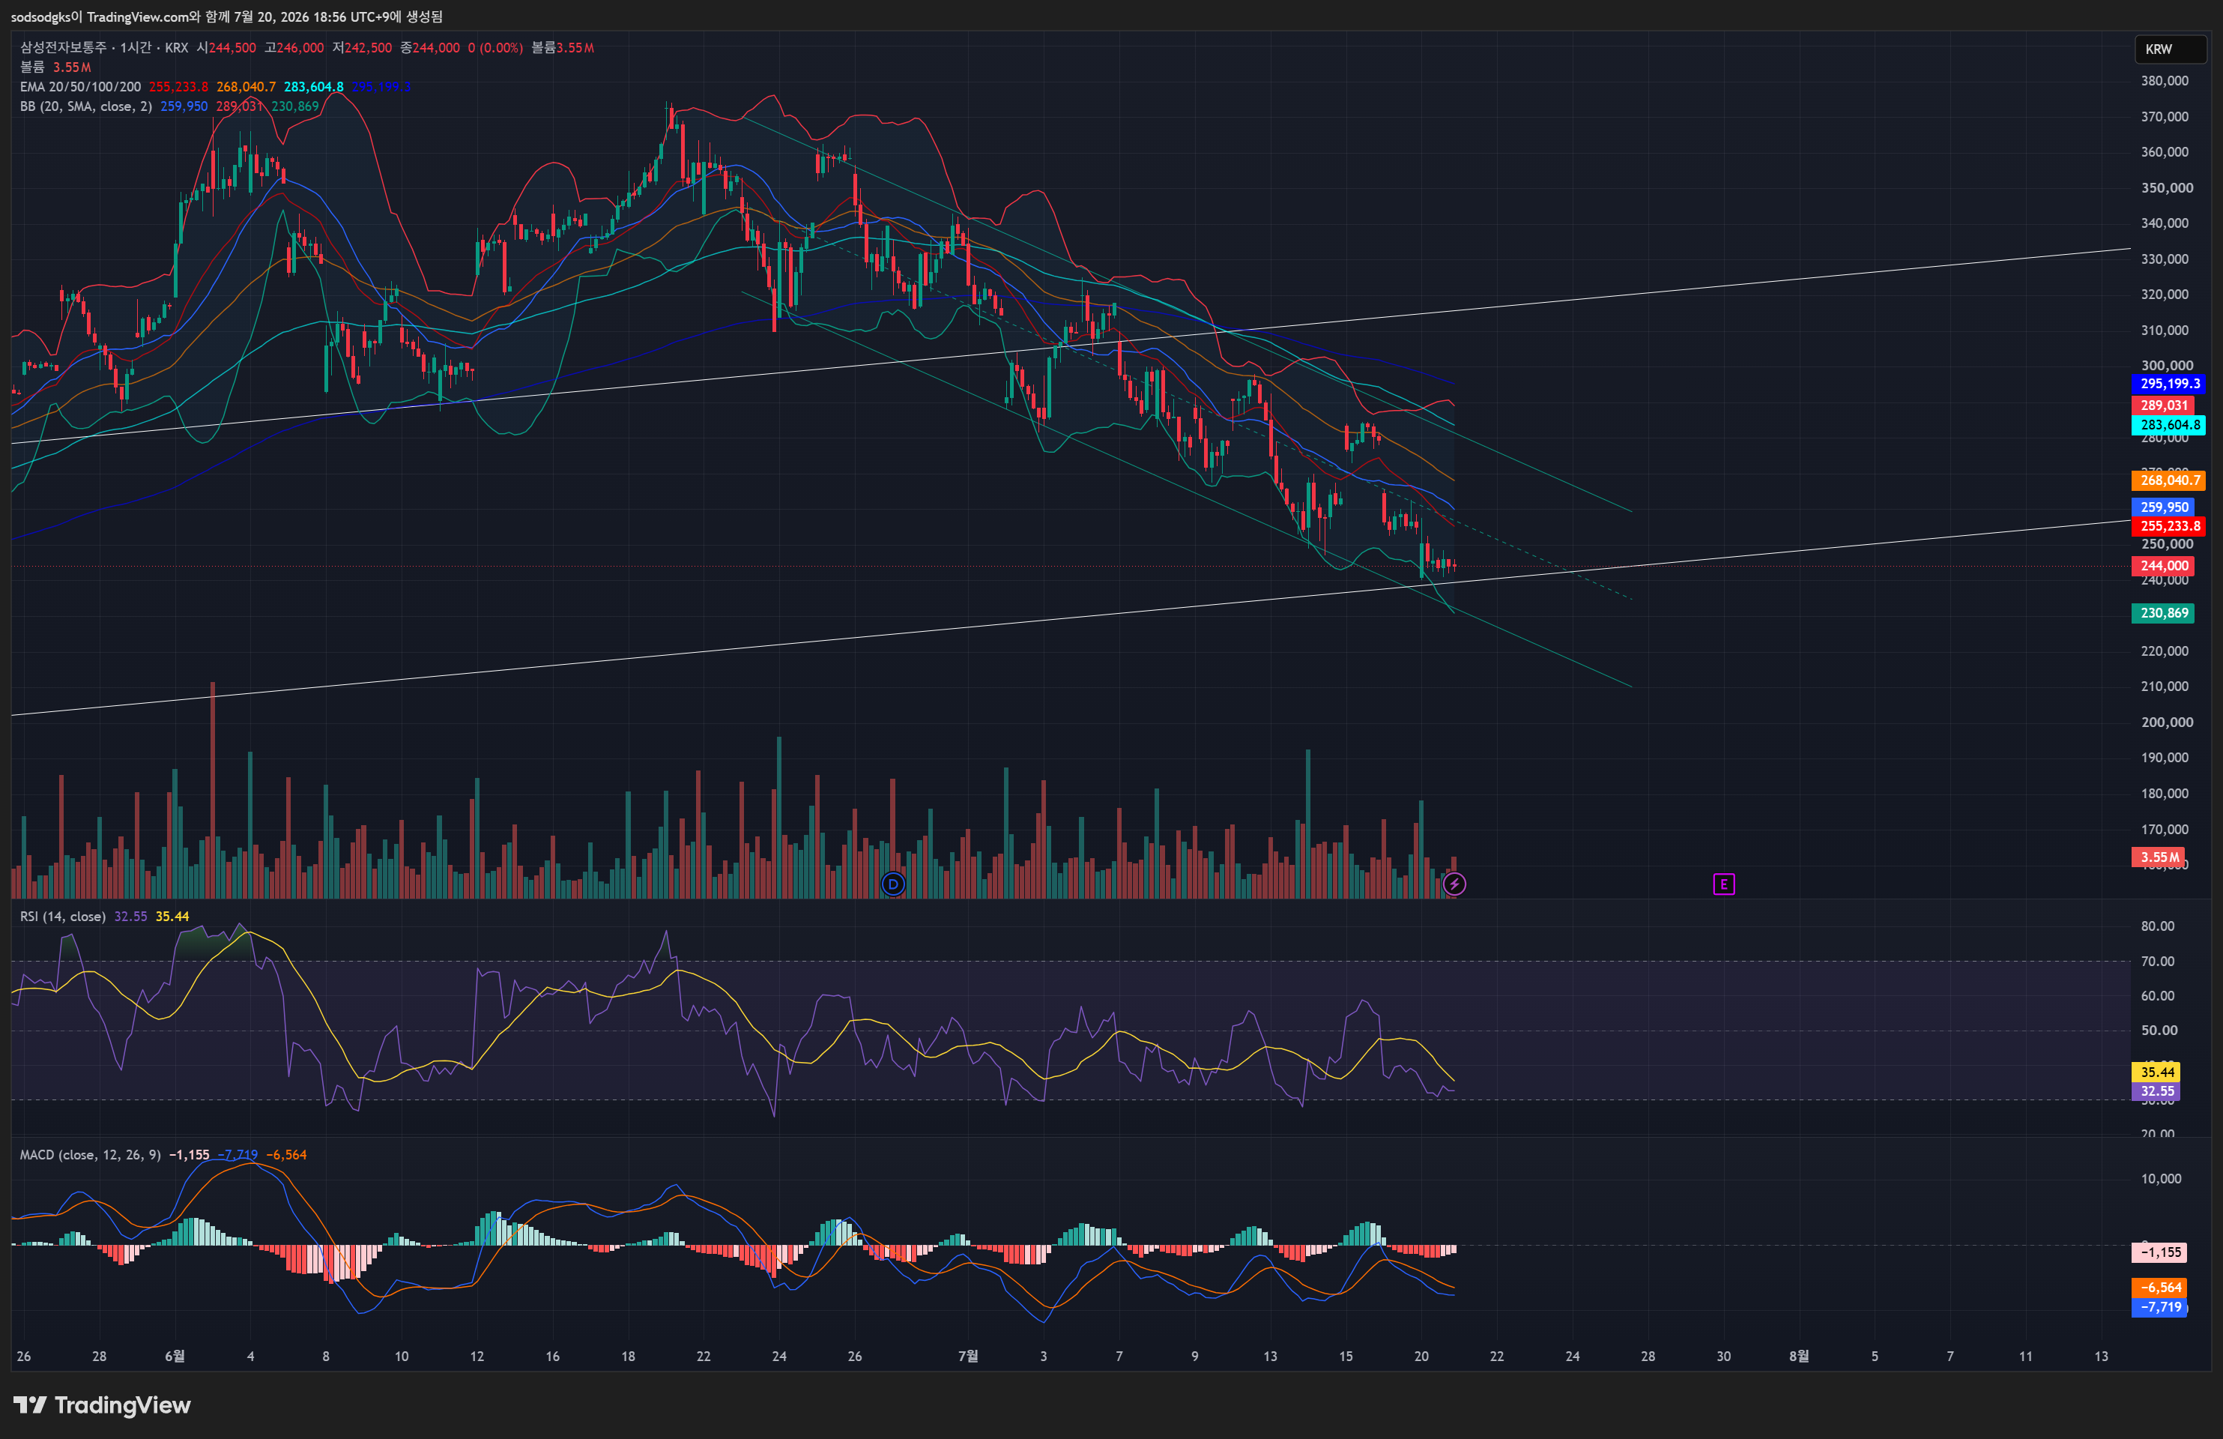Click the 3.55M volume axis label
Viewport: 2223px width, 1439px height.
click(x=2158, y=858)
